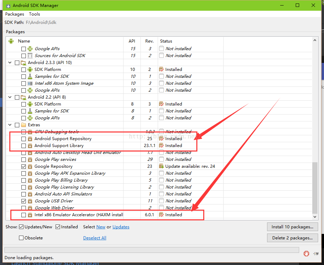Screen dimensions: 324x265
Task: Click the Android Support Repository package icon
Action: (30, 139)
